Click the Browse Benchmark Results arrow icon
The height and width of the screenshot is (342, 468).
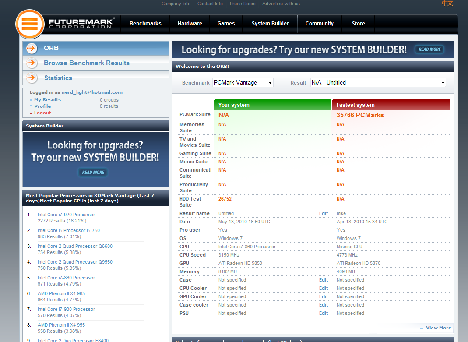pos(32,63)
